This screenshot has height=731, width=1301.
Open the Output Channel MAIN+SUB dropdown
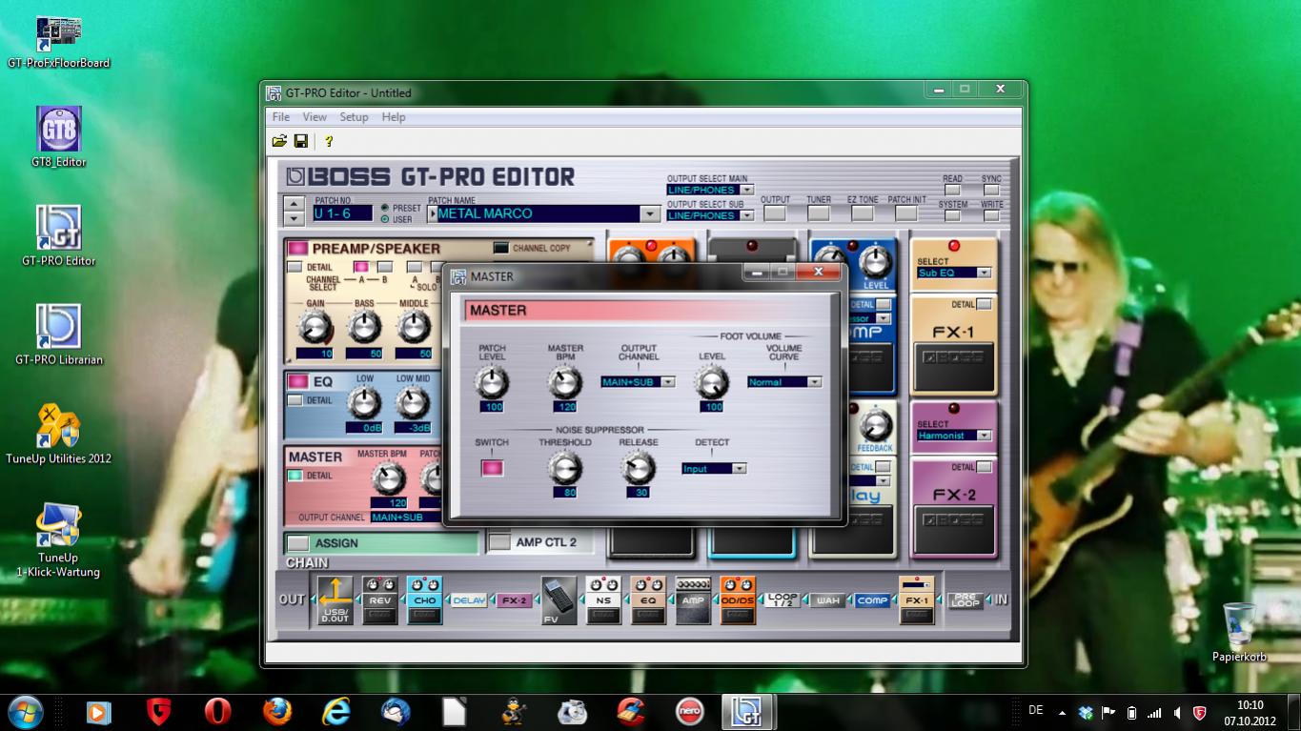[x=667, y=382]
